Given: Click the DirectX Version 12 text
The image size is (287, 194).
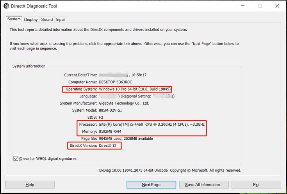Looking at the screenshot, I should (109, 146).
